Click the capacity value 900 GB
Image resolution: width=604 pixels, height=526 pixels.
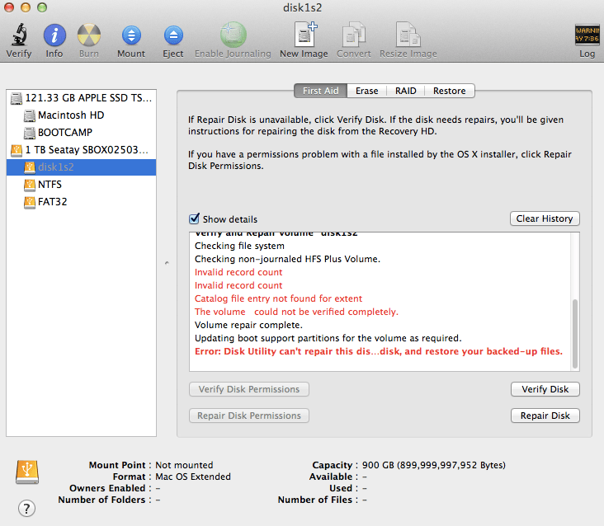click(x=434, y=465)
